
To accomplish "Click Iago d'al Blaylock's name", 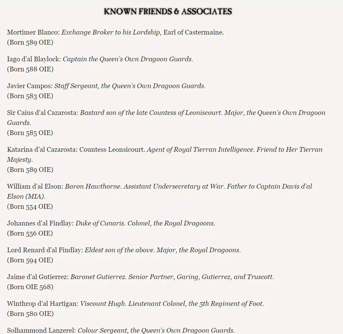I will 33,59.
